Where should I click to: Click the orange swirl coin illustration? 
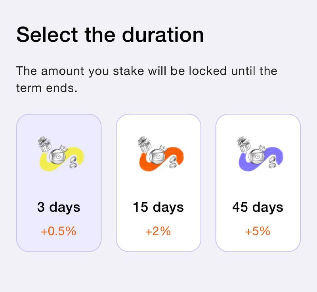pyautogui.click(x=161, y=154)
